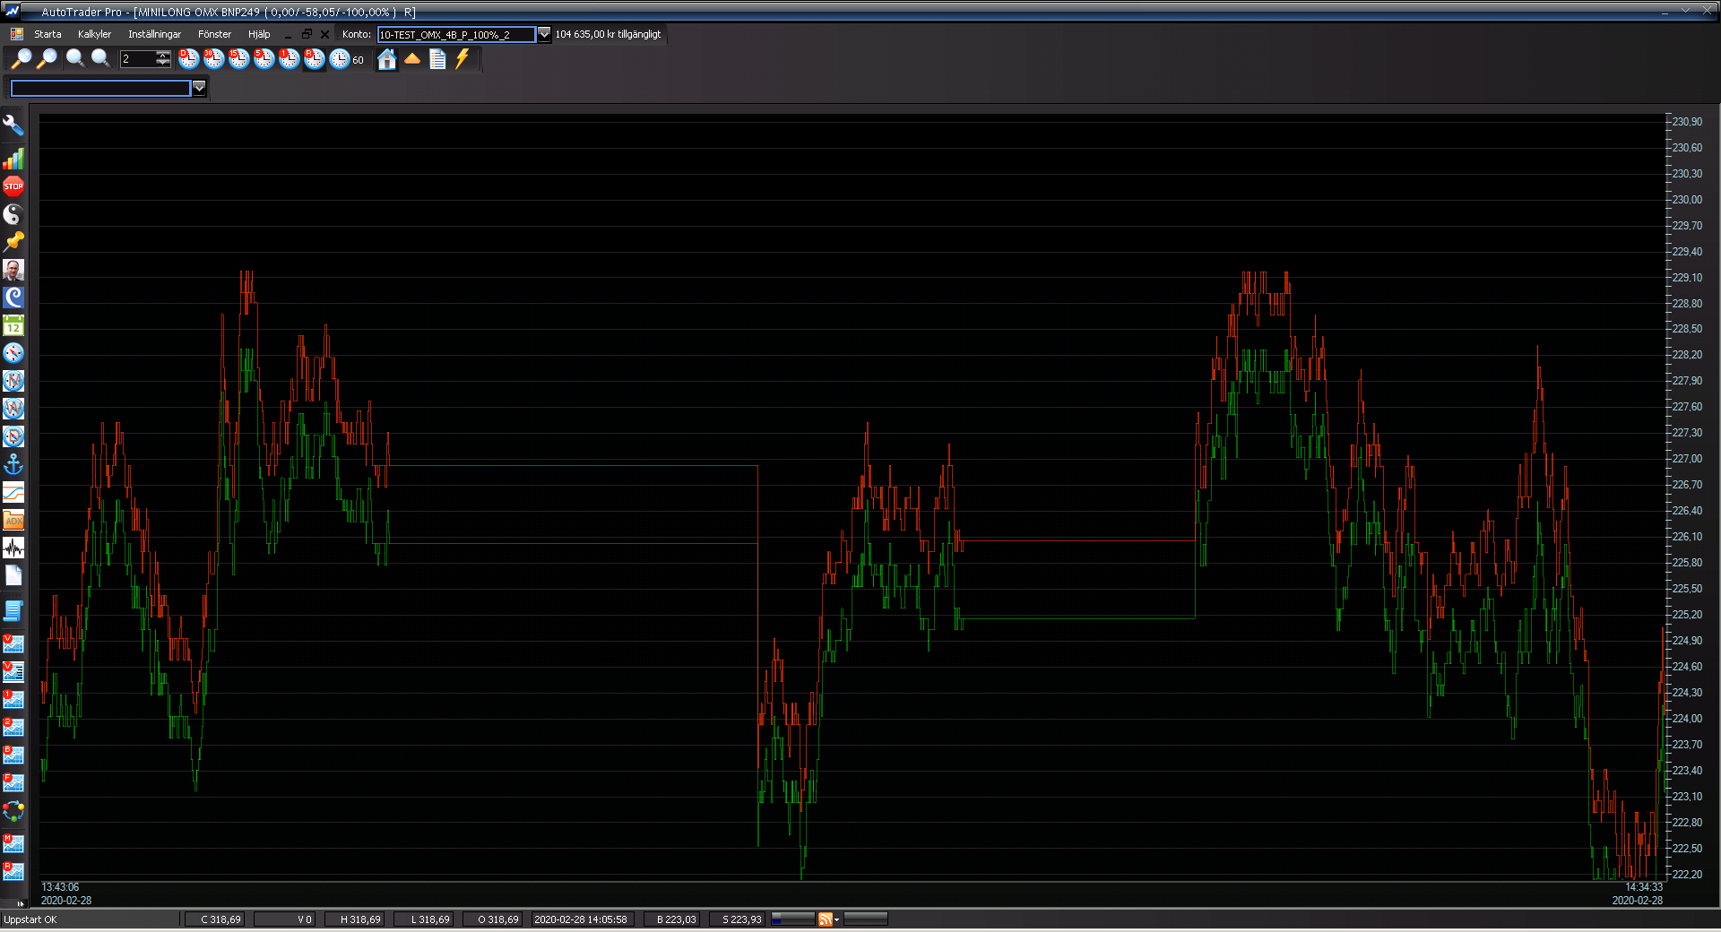The image size is (1721, 932).
Task: Open the Kalkyler menu
Action: coord(94,34)
